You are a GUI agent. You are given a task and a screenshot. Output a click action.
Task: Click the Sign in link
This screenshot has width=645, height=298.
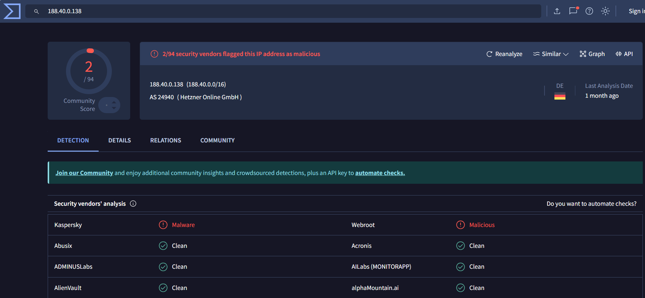(637, 11)
